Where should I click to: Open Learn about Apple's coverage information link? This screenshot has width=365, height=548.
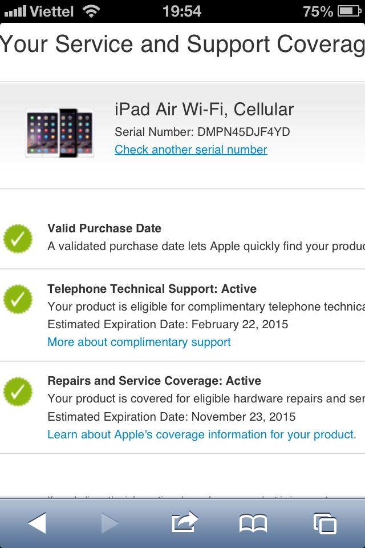[202, 434]
